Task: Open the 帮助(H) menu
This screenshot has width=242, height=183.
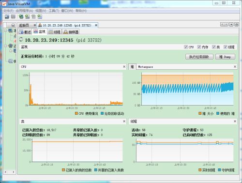Action: [81, 11]
